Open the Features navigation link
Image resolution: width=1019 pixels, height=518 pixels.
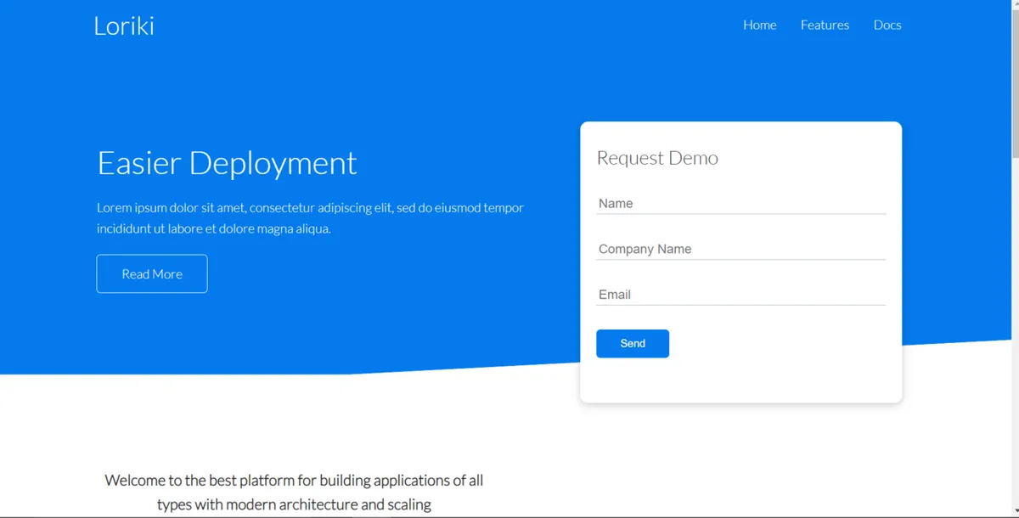825,25
